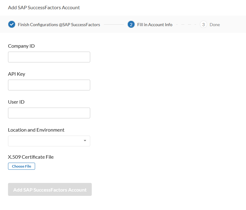Open the Location and Environment dropdown arrow
This screenshot has width=246, height=210.
(85, 141)
